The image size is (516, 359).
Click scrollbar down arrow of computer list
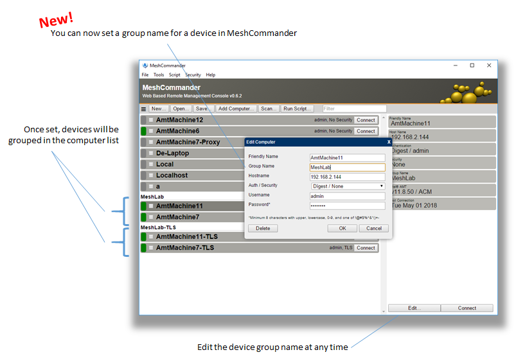(x=384, y=311)
